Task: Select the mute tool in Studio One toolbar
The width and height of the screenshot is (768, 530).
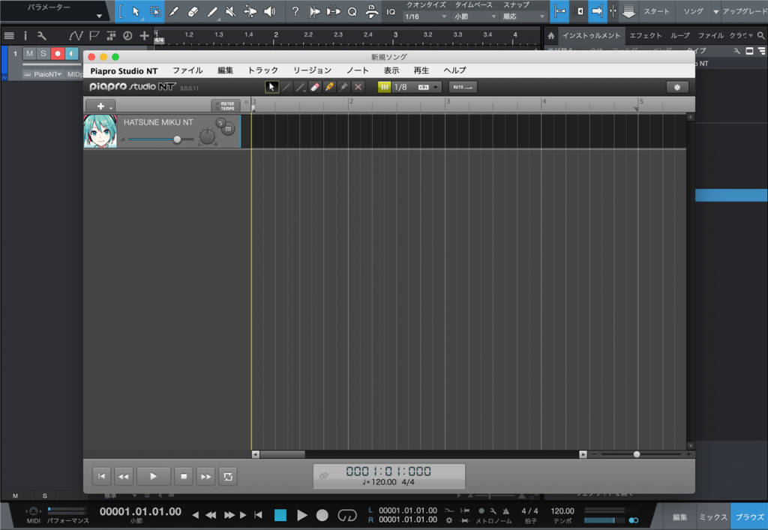Action: click(230, 12)
